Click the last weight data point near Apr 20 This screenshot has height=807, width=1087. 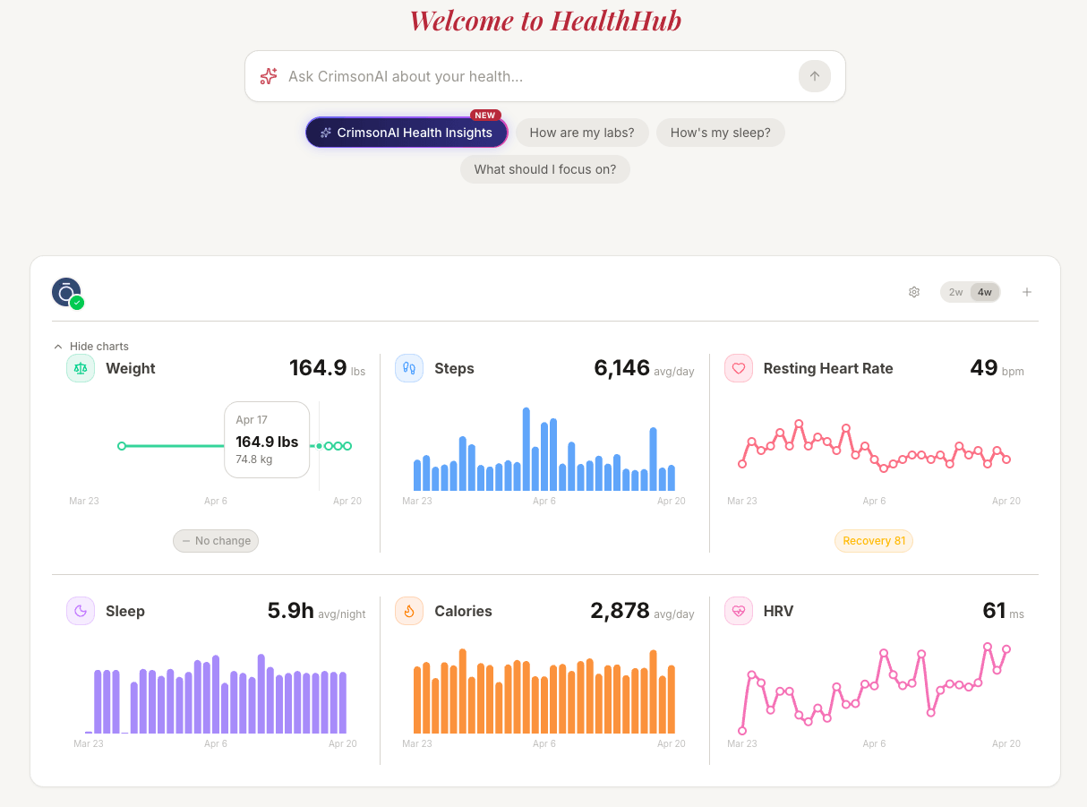347,445
